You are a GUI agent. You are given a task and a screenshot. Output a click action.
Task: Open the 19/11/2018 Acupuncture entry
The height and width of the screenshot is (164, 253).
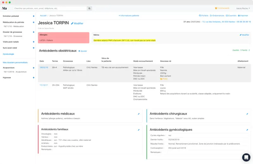15,72
